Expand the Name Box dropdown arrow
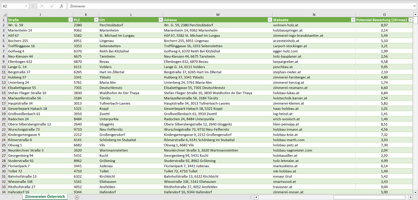 tap(26, 6)
